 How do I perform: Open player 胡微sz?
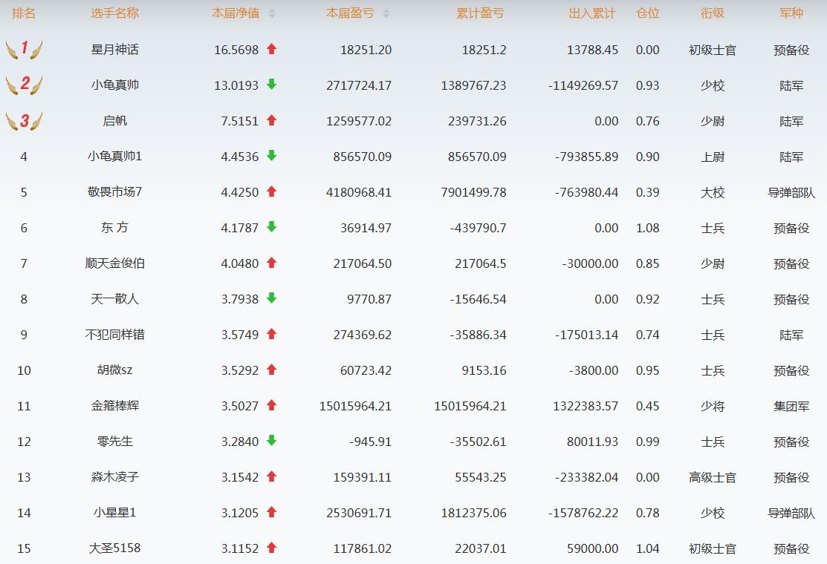coord(114,370)
